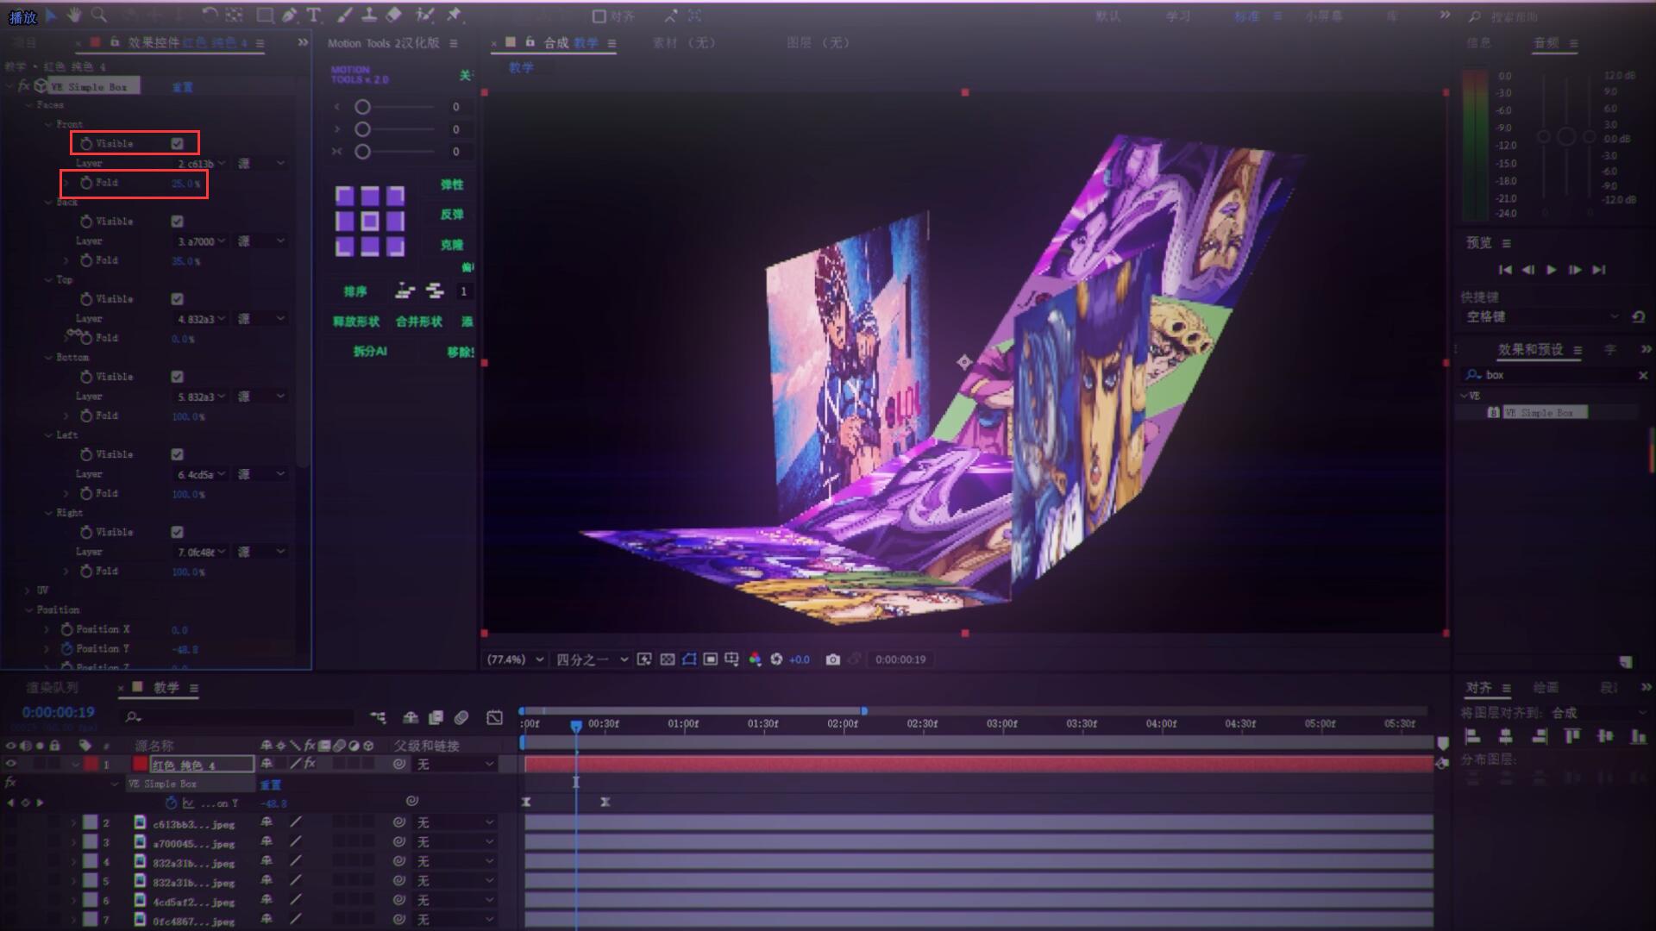Enable Motion Blur icon in the timeline
Screen dimensions: 1656x931
click(461, 717)
